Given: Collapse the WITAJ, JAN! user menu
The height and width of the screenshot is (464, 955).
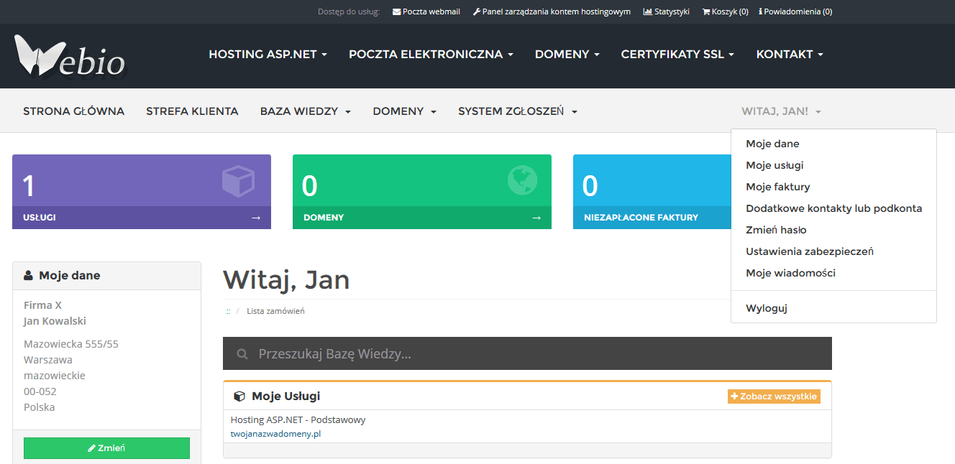Looking at the screenshot, I should tap(782, 111).
